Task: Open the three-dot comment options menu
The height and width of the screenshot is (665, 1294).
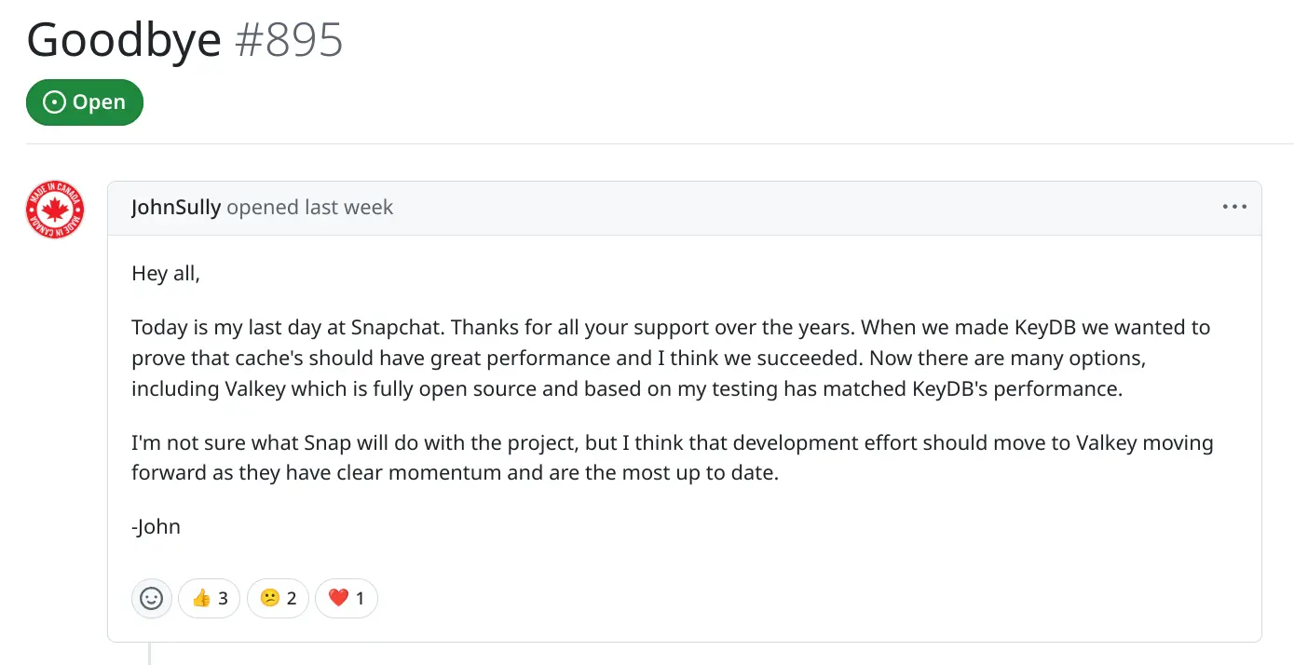Action: coord(1234,207)
